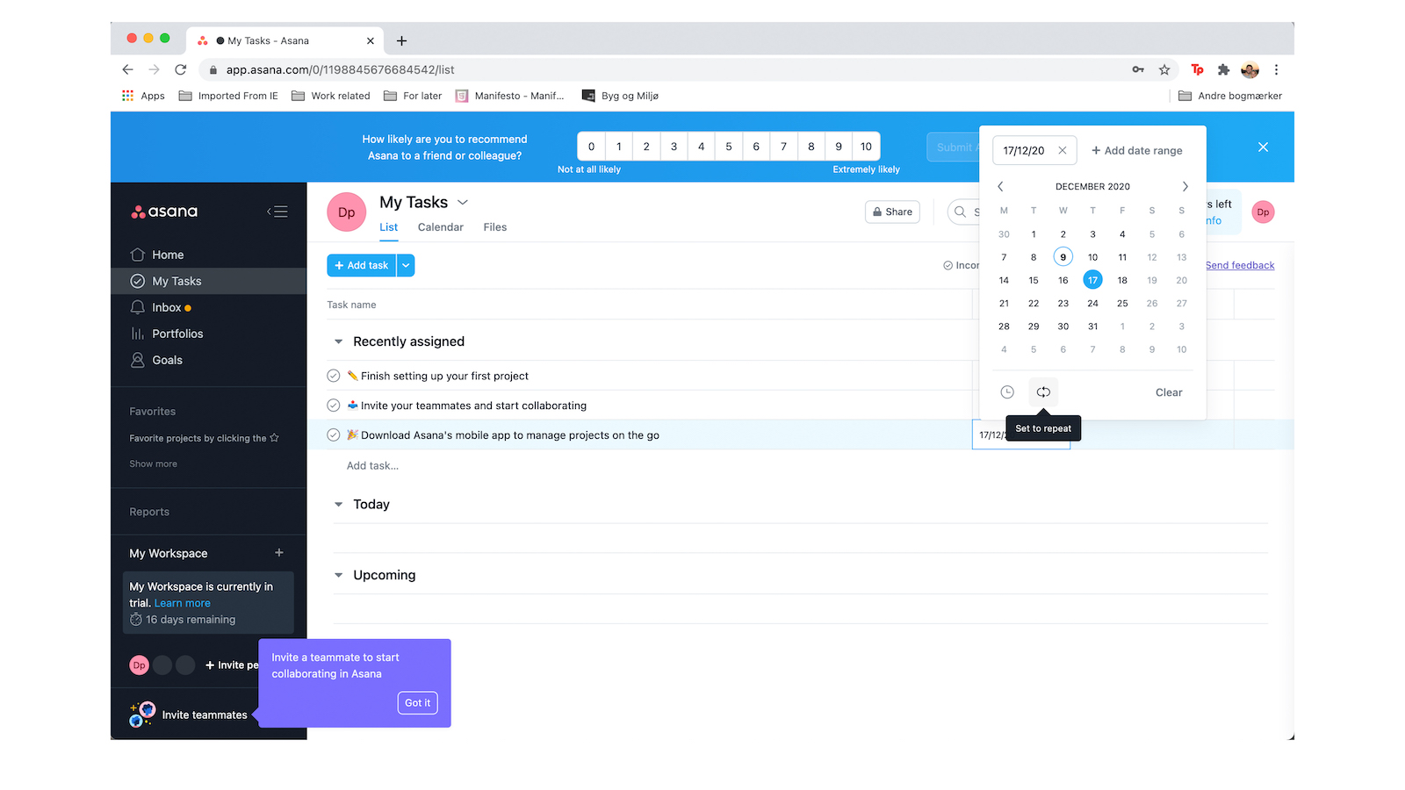Select Home in the Asana sidebar
1405x790 pixels.
(x=167, y=255)
